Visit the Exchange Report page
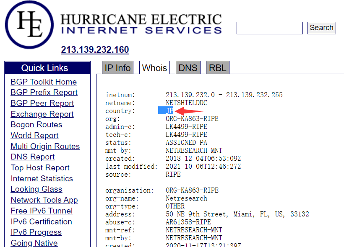 pos(42,114)
